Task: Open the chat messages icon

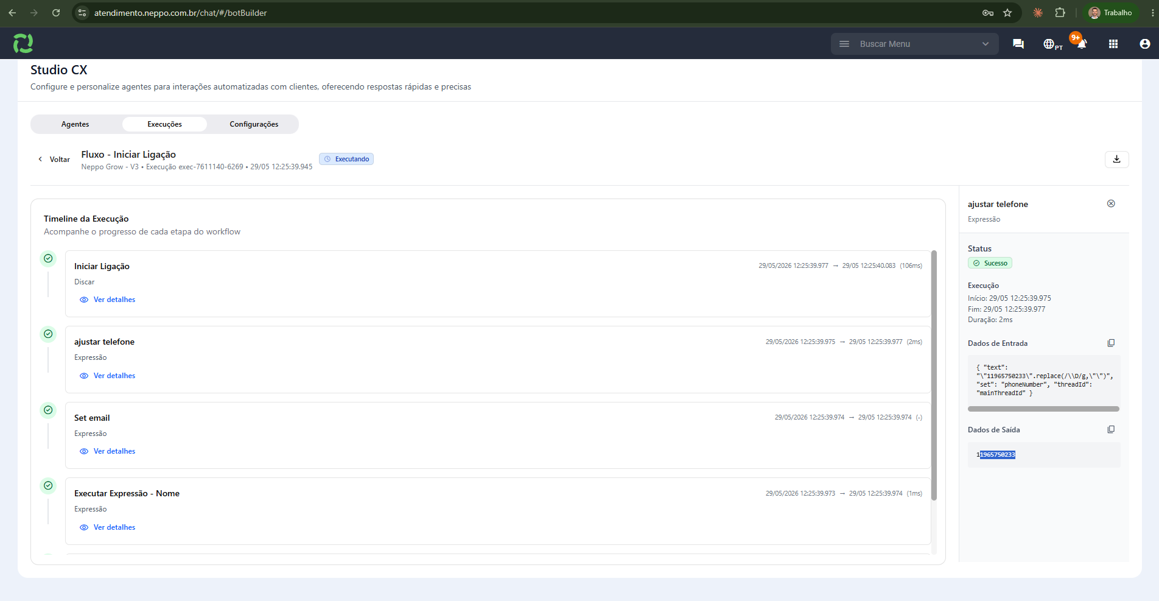Action: [x=1018, y=44]
